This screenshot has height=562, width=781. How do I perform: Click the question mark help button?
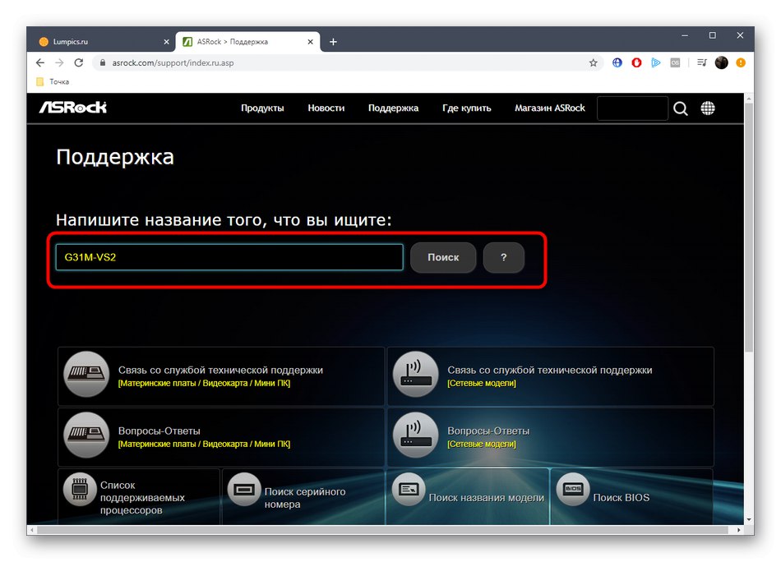[x=504, y=257]
